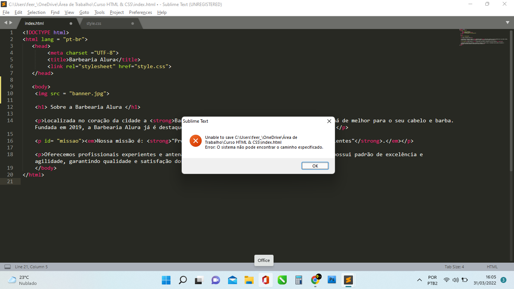Open the View menu
The height and width of the screenshot is (289, 514).
point(69,12)
